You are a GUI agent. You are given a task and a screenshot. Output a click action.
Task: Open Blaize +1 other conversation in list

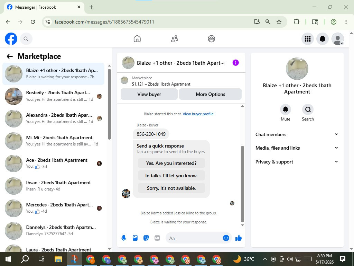click(x=54, y=74)
